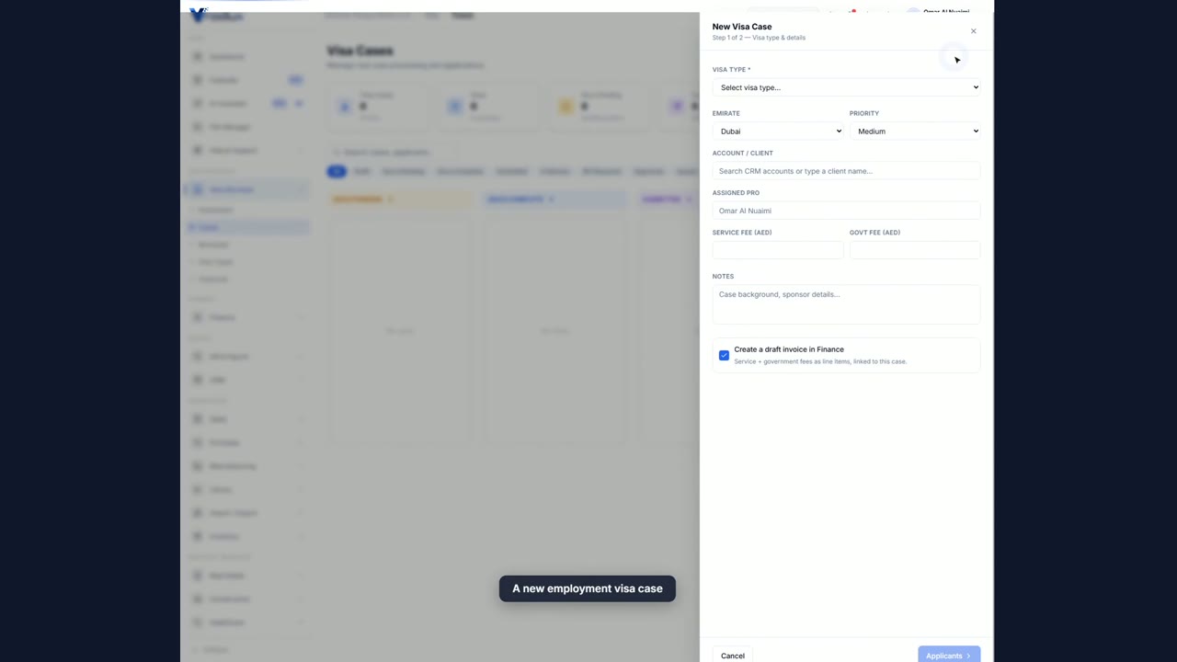The image size is (1177, 662).
Task: Close the New Visa Case panel
Action: pos(973,31)
